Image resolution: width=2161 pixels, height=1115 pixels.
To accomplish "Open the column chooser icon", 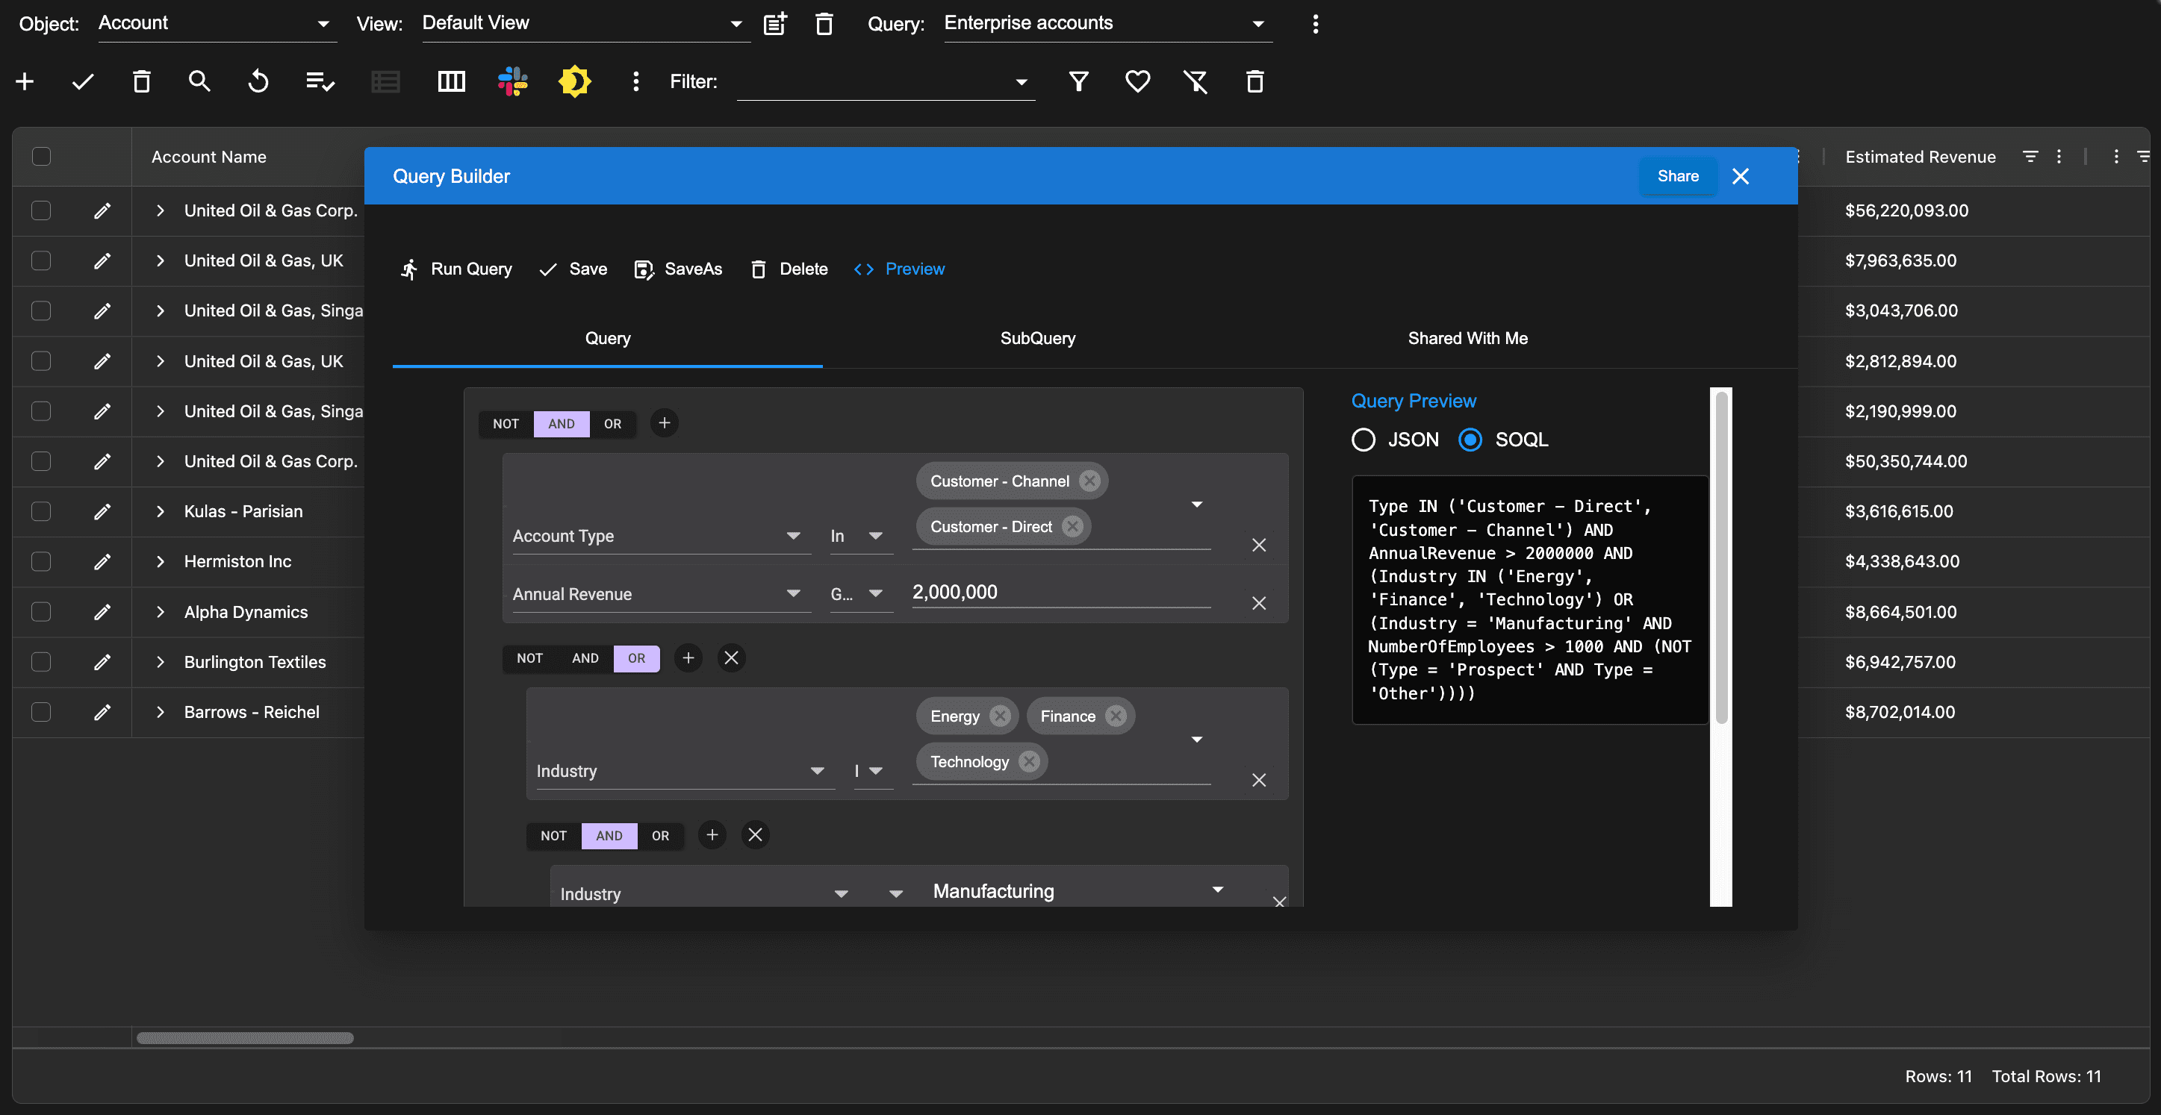I will [451, 81].
